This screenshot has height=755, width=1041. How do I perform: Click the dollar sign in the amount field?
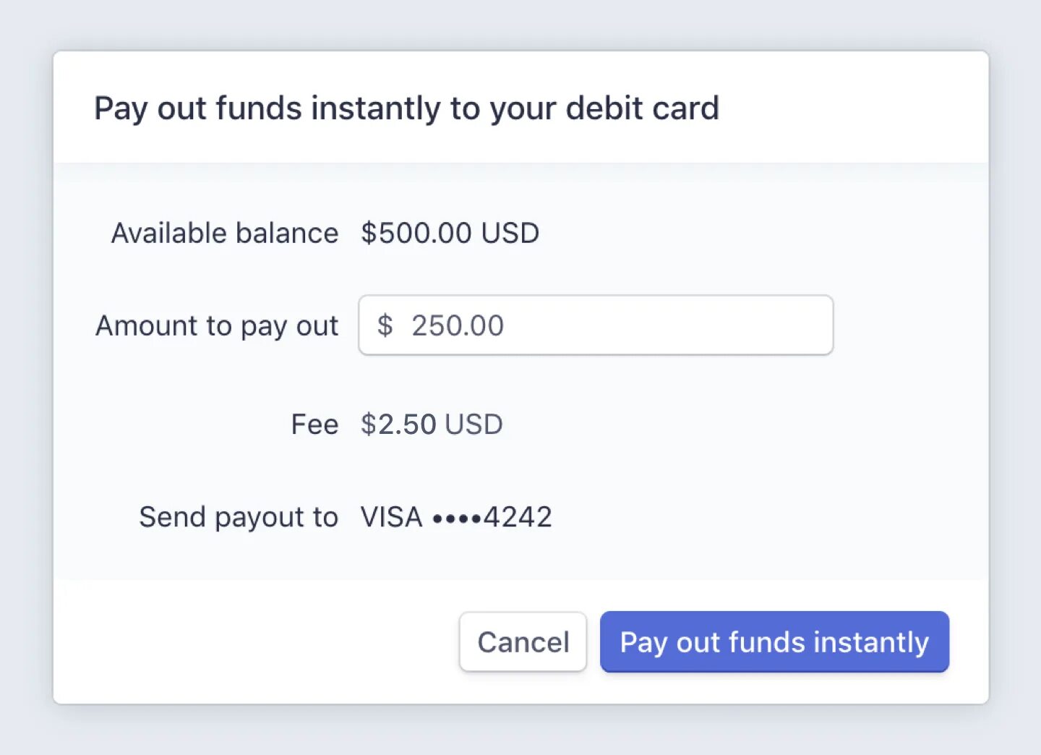click(385, 325)
